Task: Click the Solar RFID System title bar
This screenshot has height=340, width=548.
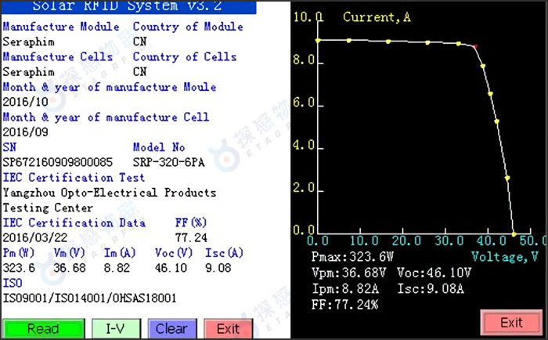Action: tap(128, 7)
